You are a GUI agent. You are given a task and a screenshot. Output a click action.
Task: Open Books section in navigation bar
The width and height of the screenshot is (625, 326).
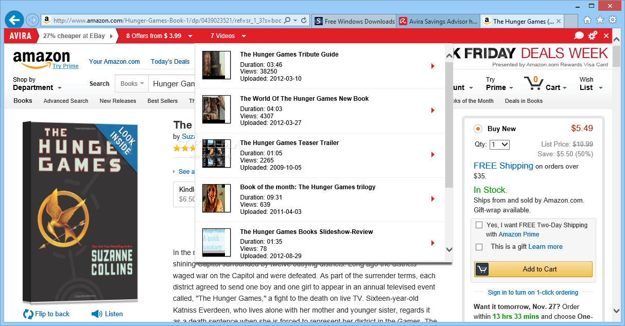click(23, 101)
